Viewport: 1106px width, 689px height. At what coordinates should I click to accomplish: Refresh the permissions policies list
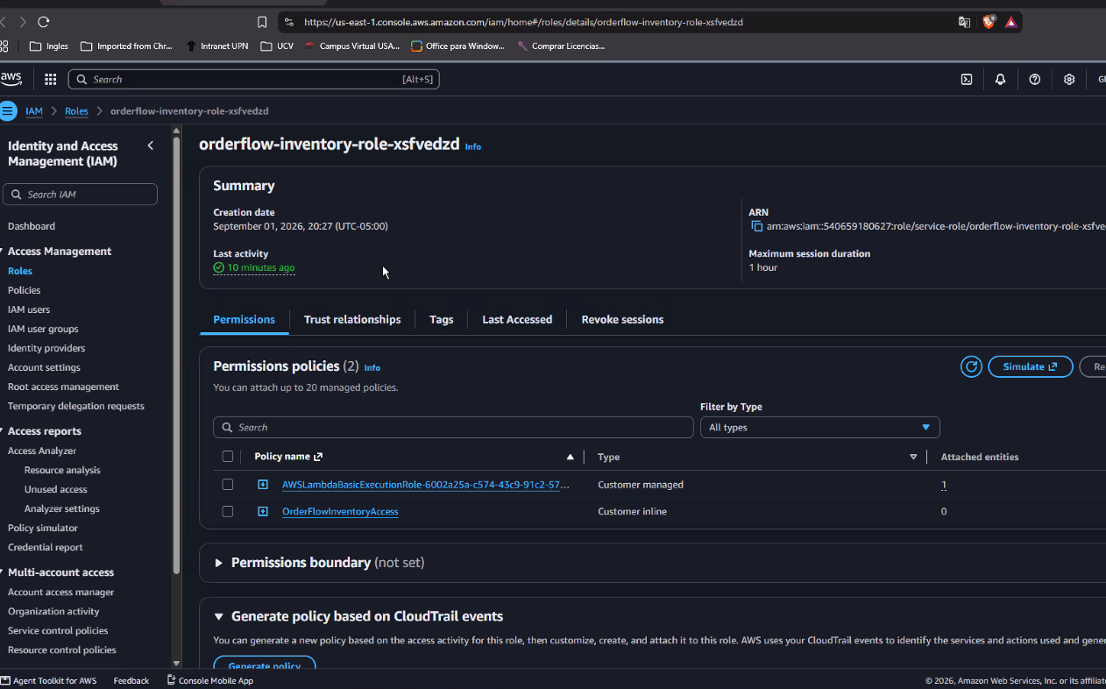(971, 366)
